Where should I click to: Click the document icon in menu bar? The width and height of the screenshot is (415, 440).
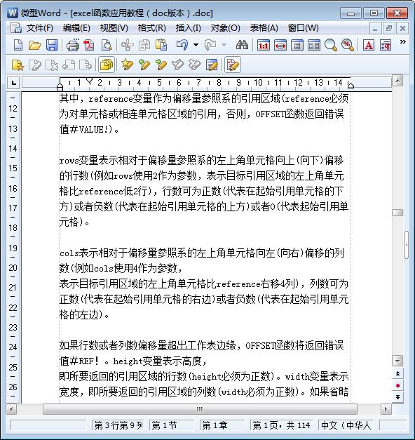pyautogui.click(x=15, y=28)
